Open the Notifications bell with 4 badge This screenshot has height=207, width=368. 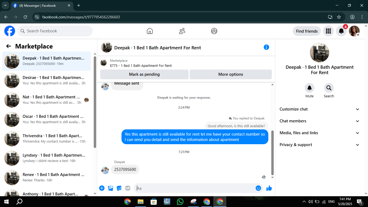(x=341, y=31)
